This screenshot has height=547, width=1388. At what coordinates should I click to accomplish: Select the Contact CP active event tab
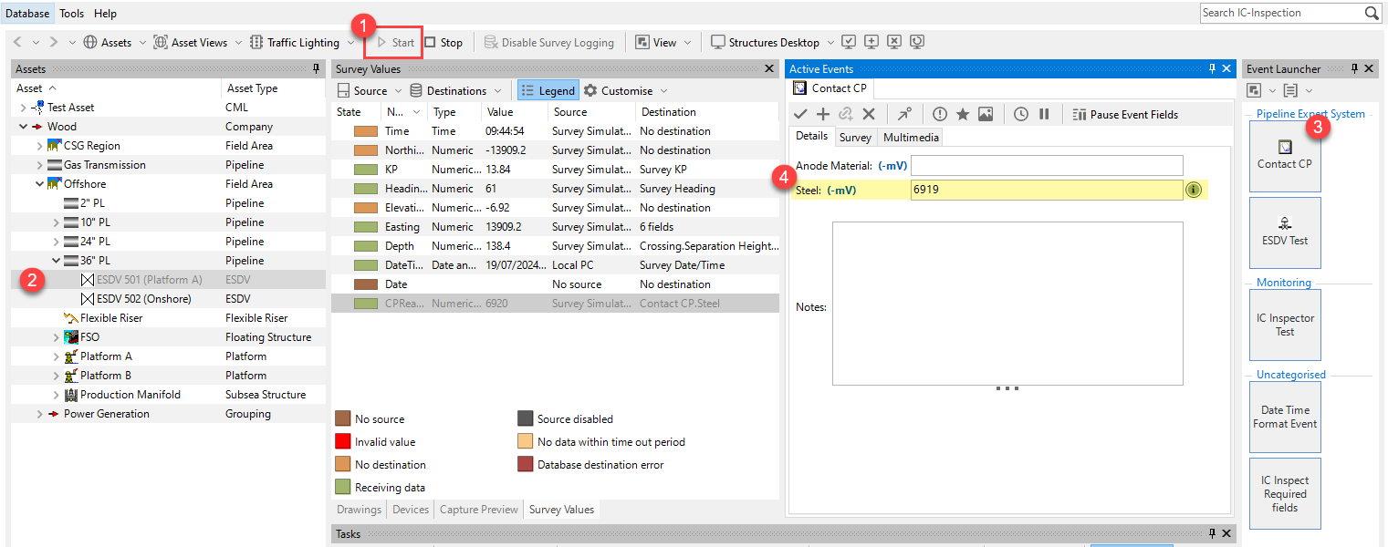(830, 88)
